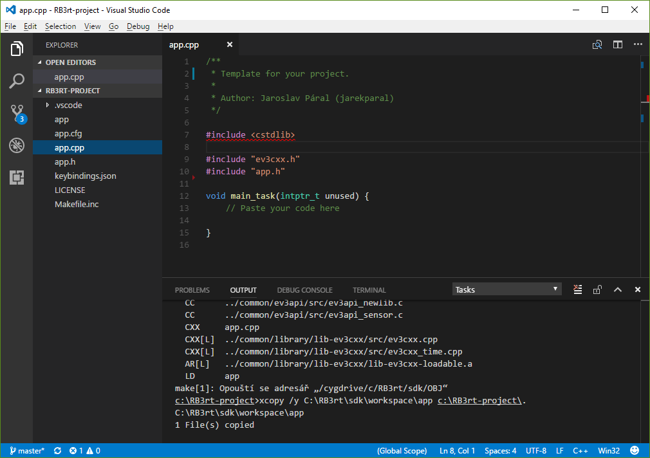Click the first c:\RB3rt-project link in output

(x=214, y=400)
